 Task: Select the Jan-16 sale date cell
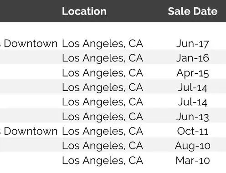coord(193,58)
